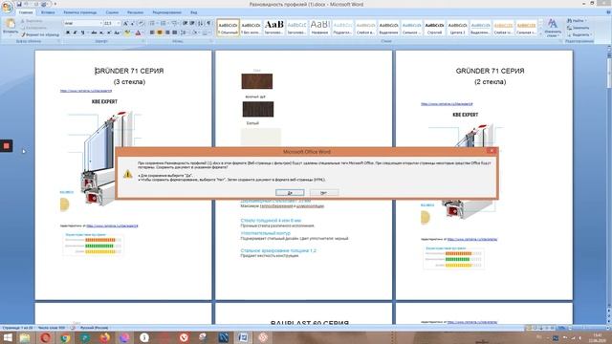Click the link under GRÜNDER 71 (3 стекла)
Image resolution: width=612 pixels, height=344 pixels.
click(x=86, y=91)
